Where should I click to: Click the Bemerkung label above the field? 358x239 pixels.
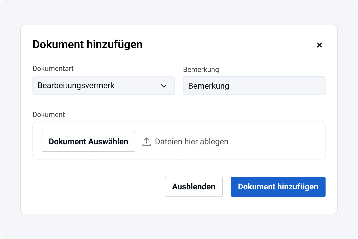click(201, 70)
